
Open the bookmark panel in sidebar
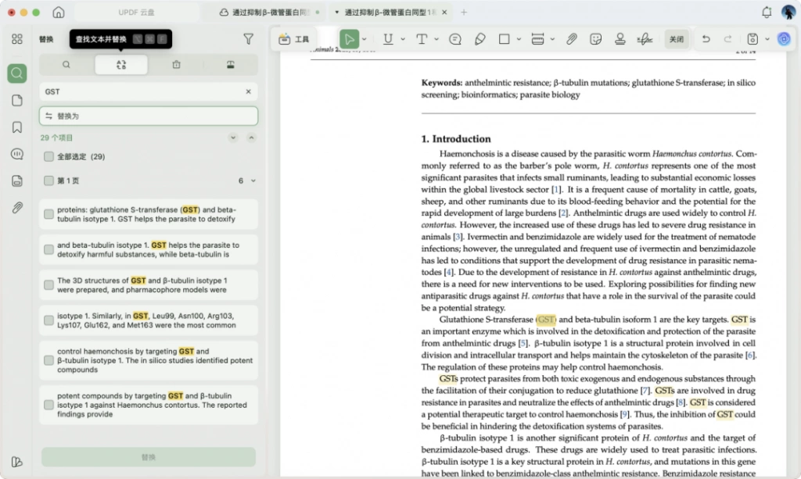[x=17, y=127]
